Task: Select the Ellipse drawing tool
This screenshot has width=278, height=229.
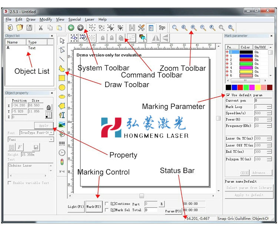Action: (x=62, y=97)
